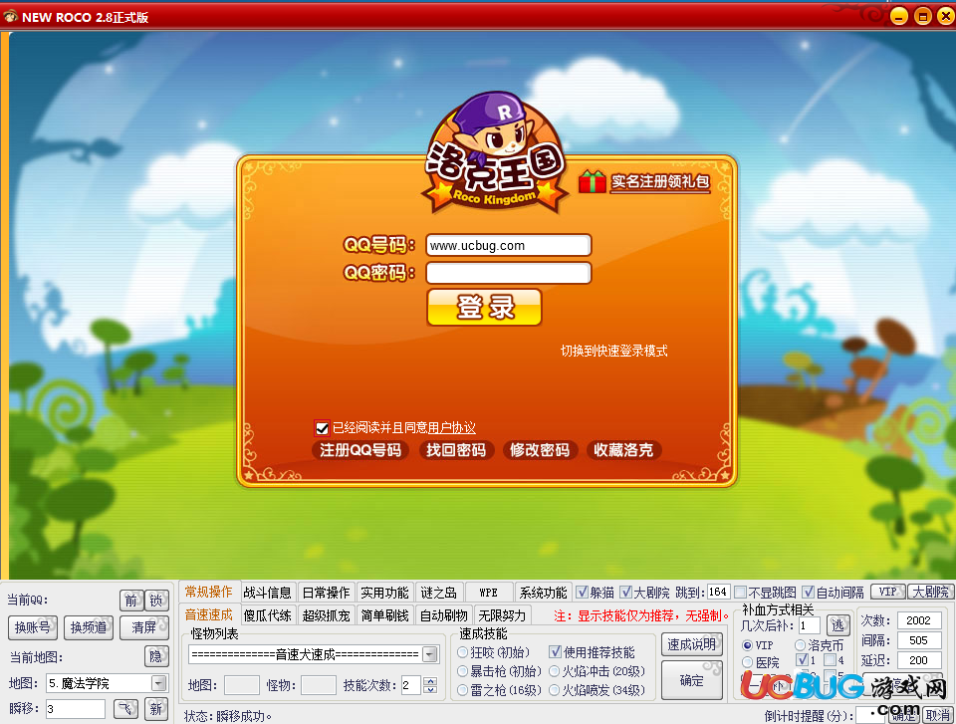
Task: Expand the 怪物列表 音速犬速成 dropdown
Action: click(x=430, y=654)
